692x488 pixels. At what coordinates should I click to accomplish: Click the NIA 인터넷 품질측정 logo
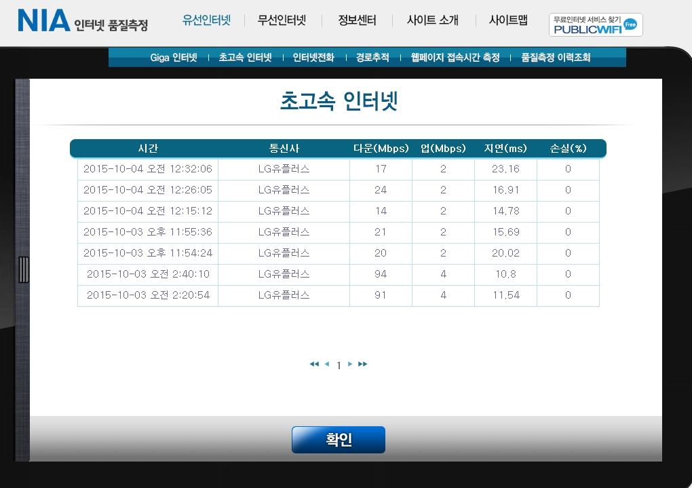pos(83,21)
